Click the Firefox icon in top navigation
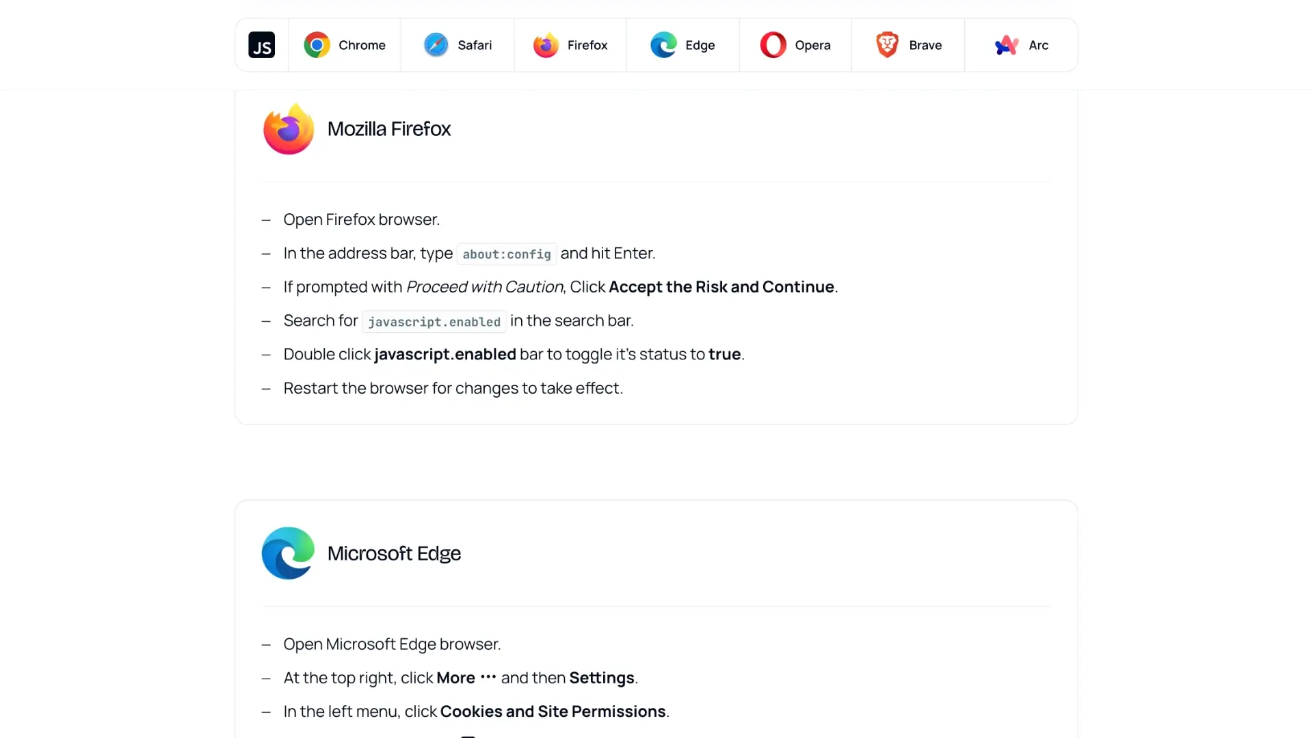 coord(546,45)
